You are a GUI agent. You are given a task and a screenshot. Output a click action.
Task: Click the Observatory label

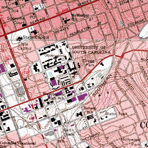pos(55,55)
